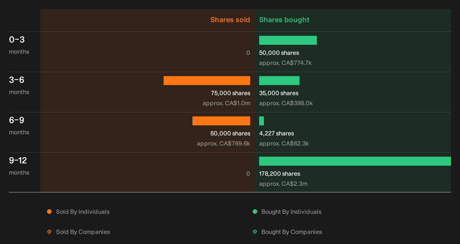Image resolution: width=460 pixels, height=244 pixels.
Task: Toggle the Sold By Individuals legend label
Action: coord(83,212)
